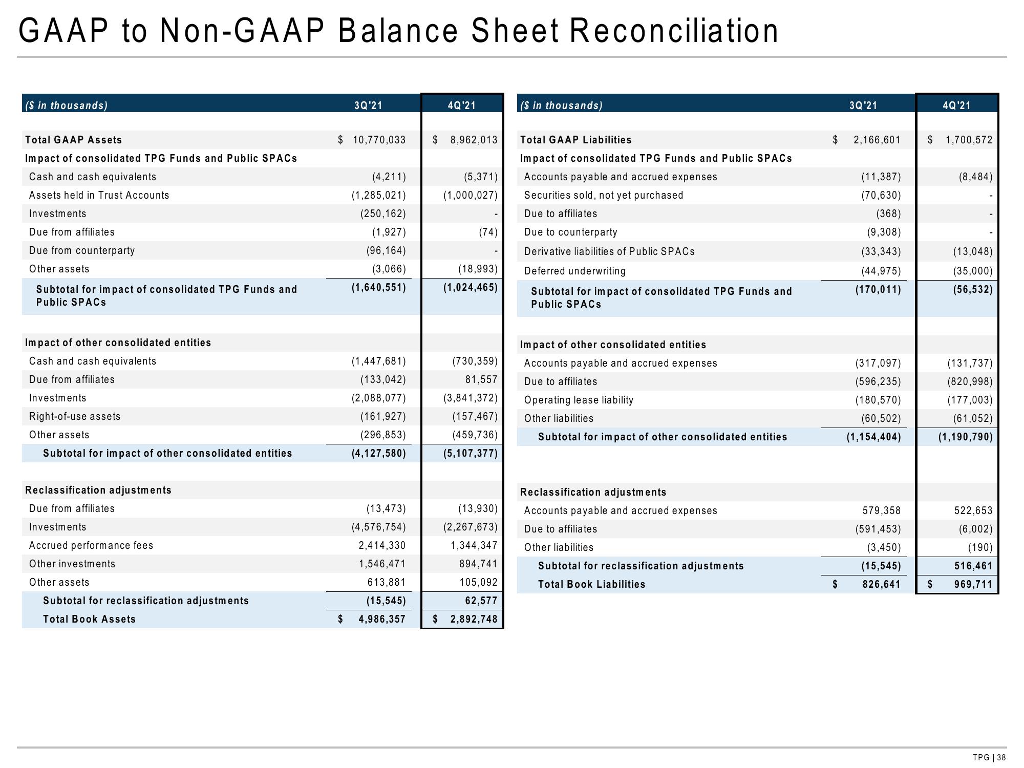Click the '($ in thousands)' header of liabilities table
Viewport: 1024px width, 768px height.
click(562, 105)
